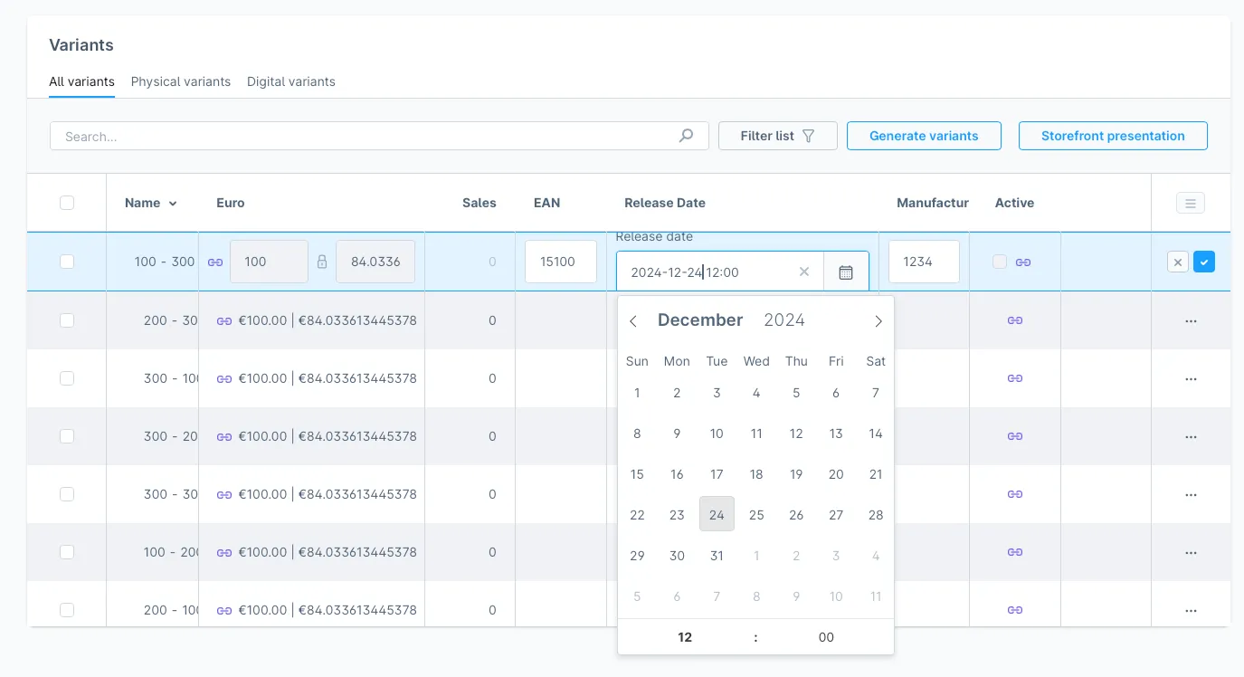Clear the date input using the X icon
1244x677 pixels.
pos(803,272)
